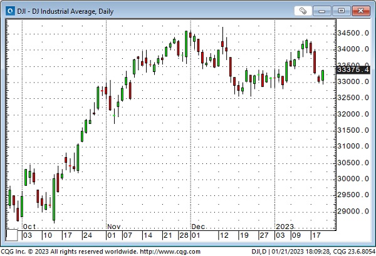The width and height of the screenshot is (376, 256).
Task: Click the 2023 year label
Action: click(285, 227)
